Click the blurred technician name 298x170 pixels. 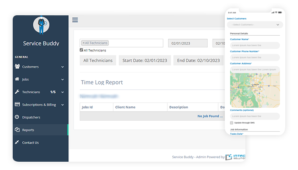tap(99, 96)
